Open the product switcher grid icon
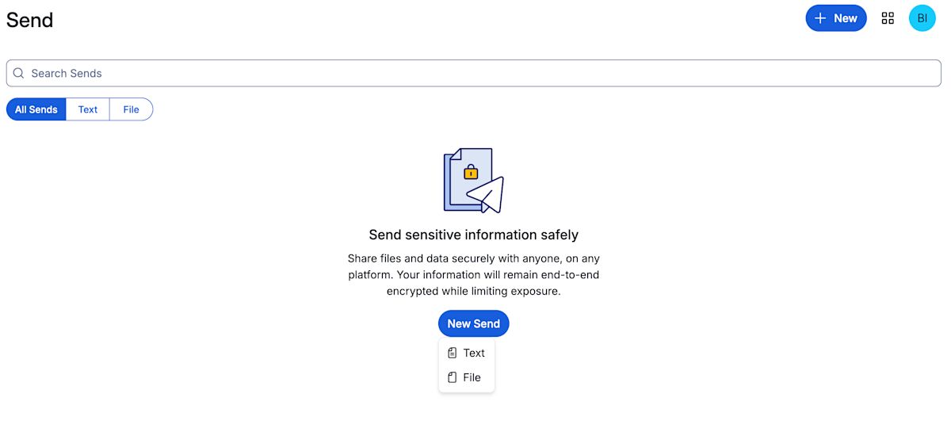Image resolution: width=951 pixels, height=432 pixels. coord(888,18)
